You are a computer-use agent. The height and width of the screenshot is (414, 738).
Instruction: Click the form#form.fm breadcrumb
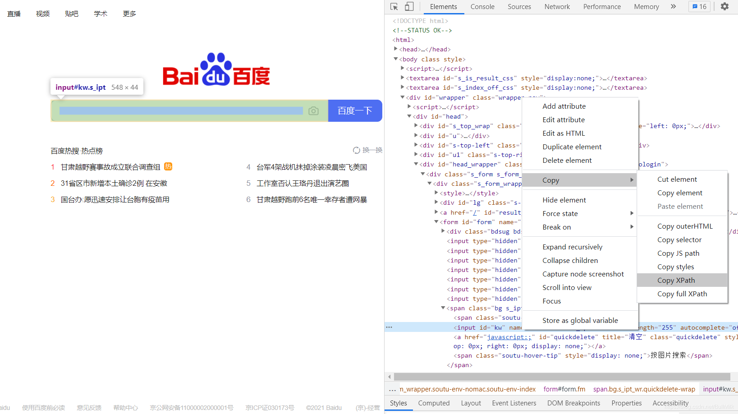(564, 389)
